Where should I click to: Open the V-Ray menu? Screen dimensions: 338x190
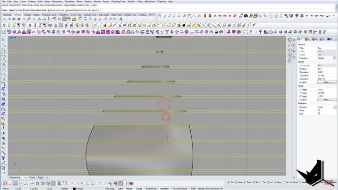pos(140,1)
